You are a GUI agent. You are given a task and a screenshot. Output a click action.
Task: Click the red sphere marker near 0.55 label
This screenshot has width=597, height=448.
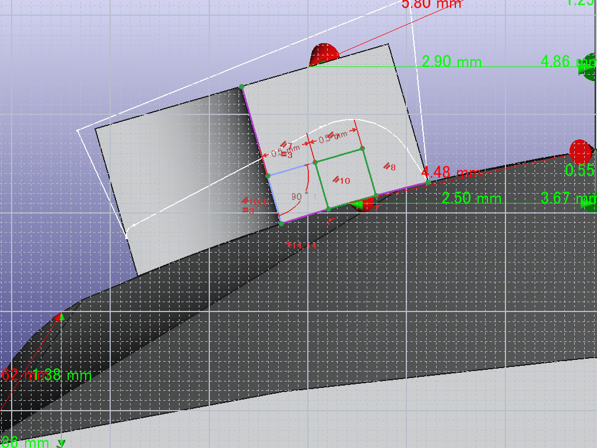click(580, 151)
